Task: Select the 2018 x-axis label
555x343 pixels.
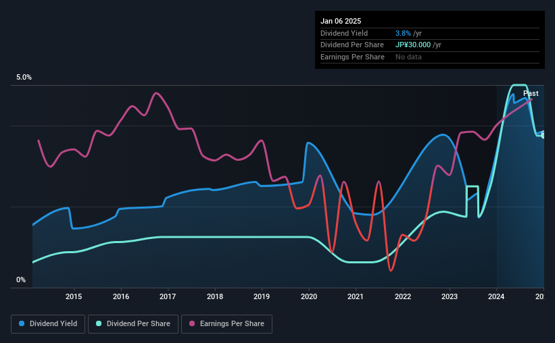Action: (x=215, y=296)
